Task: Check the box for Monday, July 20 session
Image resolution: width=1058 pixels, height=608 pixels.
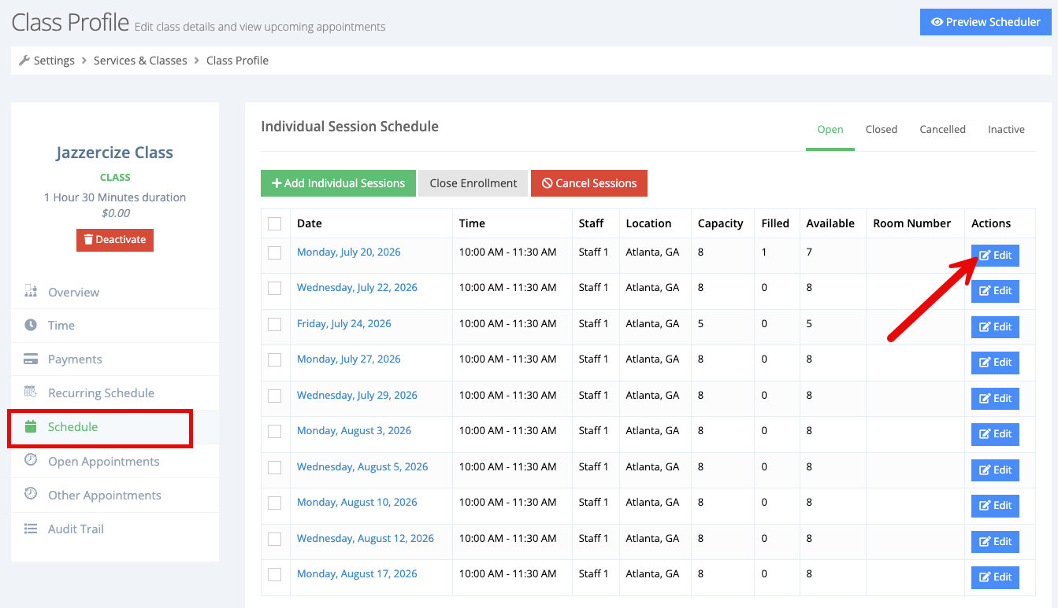Action: 274,252
